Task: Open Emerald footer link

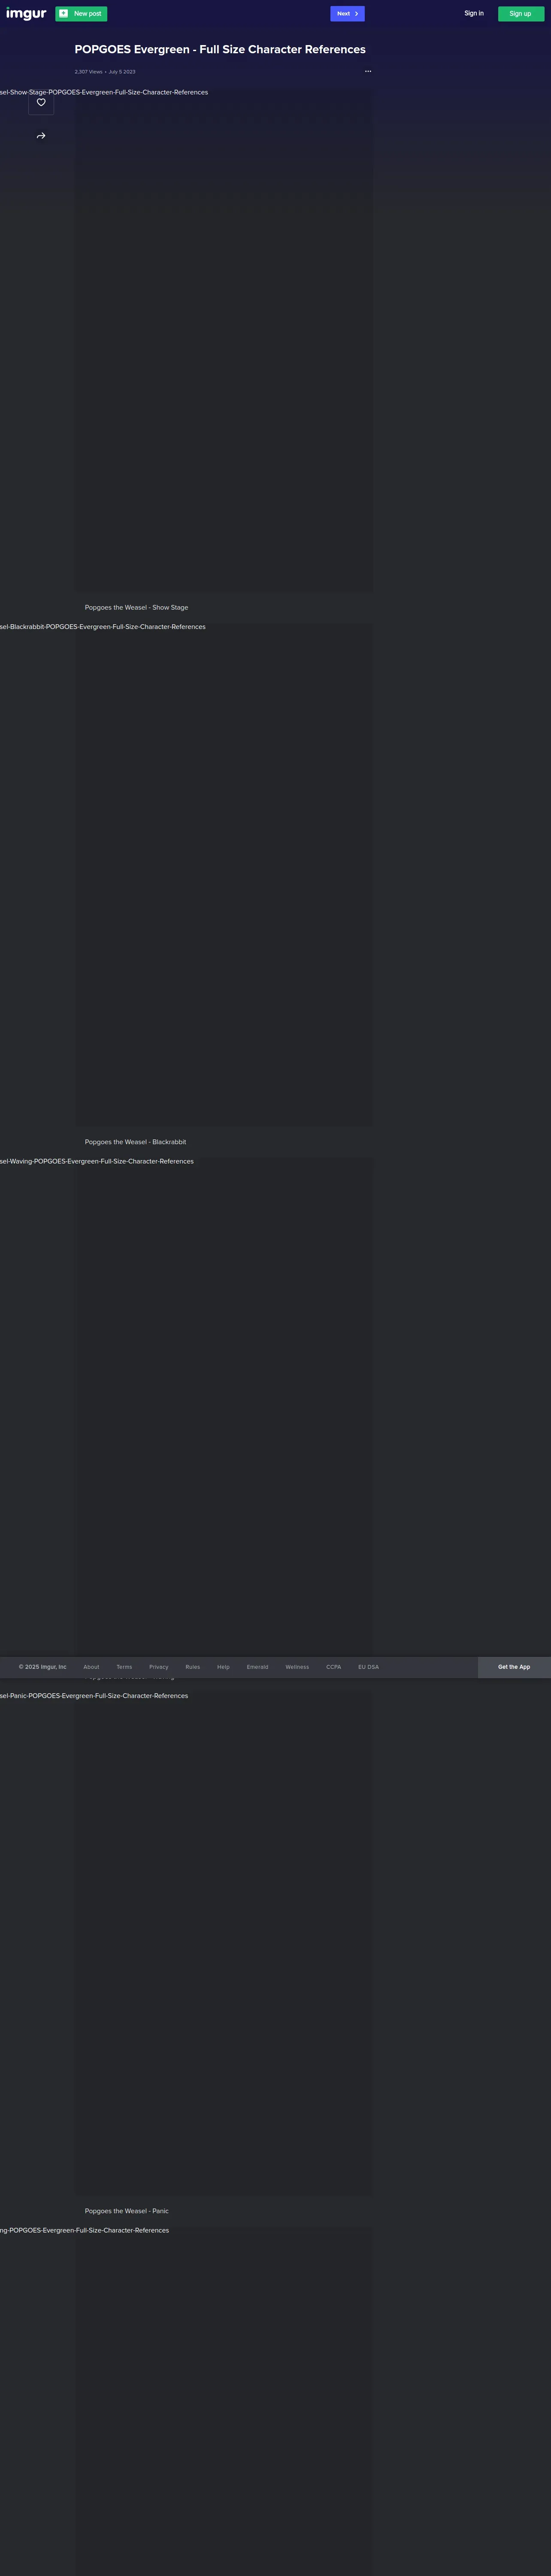Action: coord(257,1667)
